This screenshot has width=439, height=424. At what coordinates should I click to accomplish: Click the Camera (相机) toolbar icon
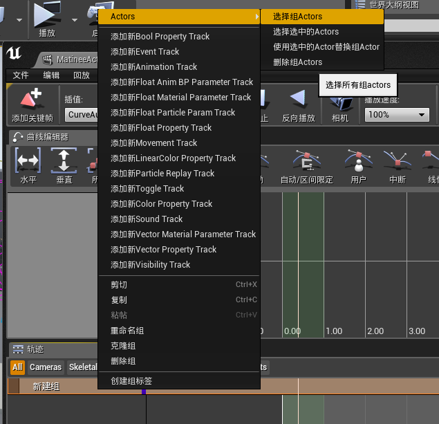340,104
